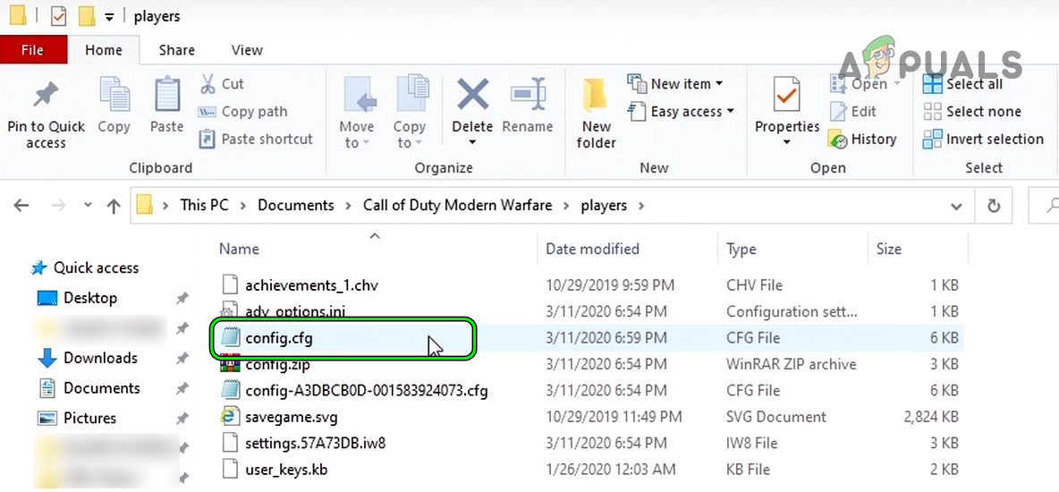Select settings.57A73DB.iw8 file
Viewport: 1059px width, 492px height.
point(316,444)
